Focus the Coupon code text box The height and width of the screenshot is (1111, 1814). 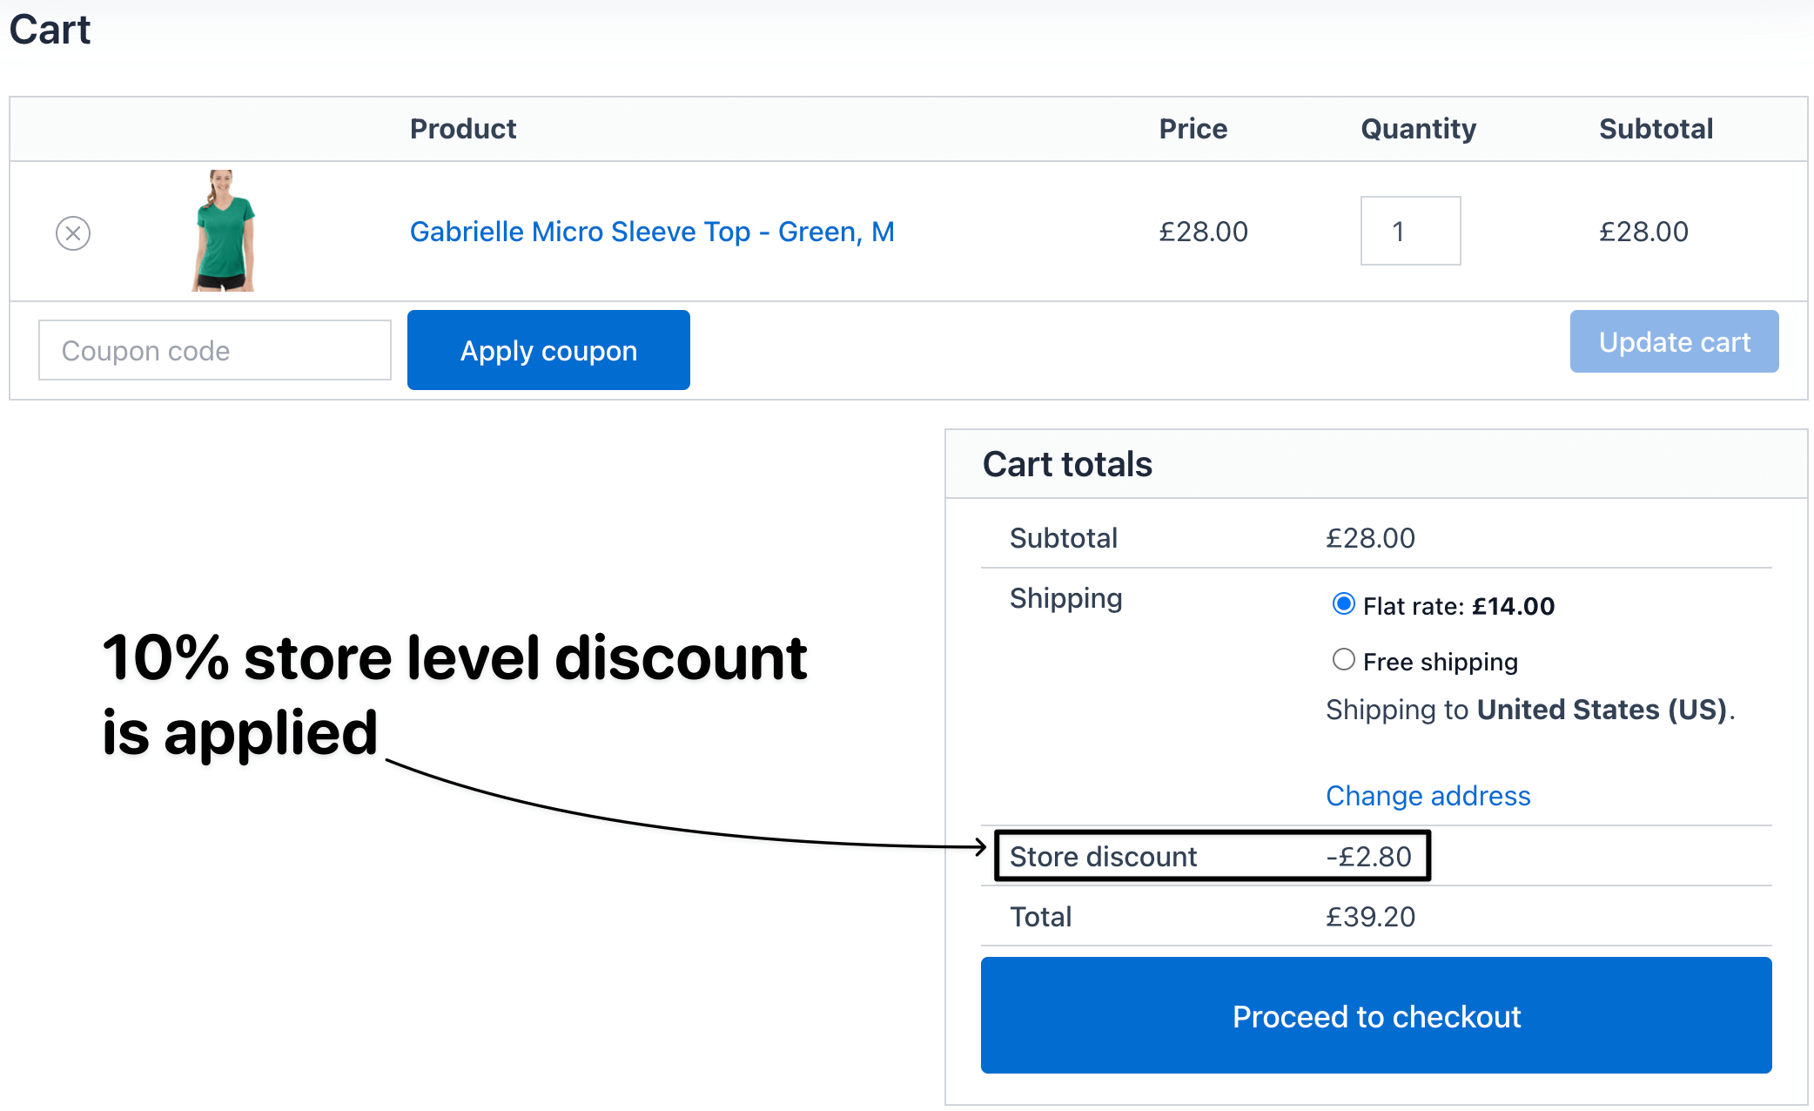click(x=215, y=350)
